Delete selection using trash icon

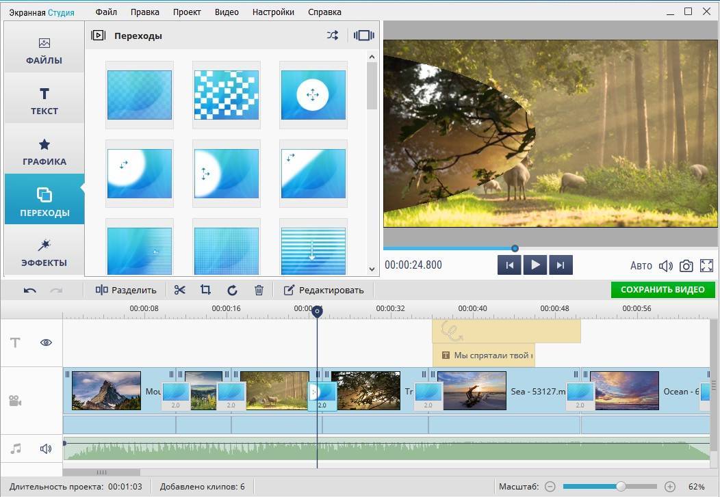259,290
